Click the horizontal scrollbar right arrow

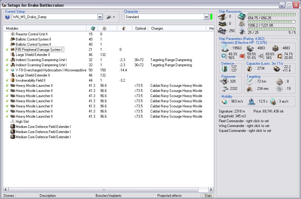pos(211,190)
